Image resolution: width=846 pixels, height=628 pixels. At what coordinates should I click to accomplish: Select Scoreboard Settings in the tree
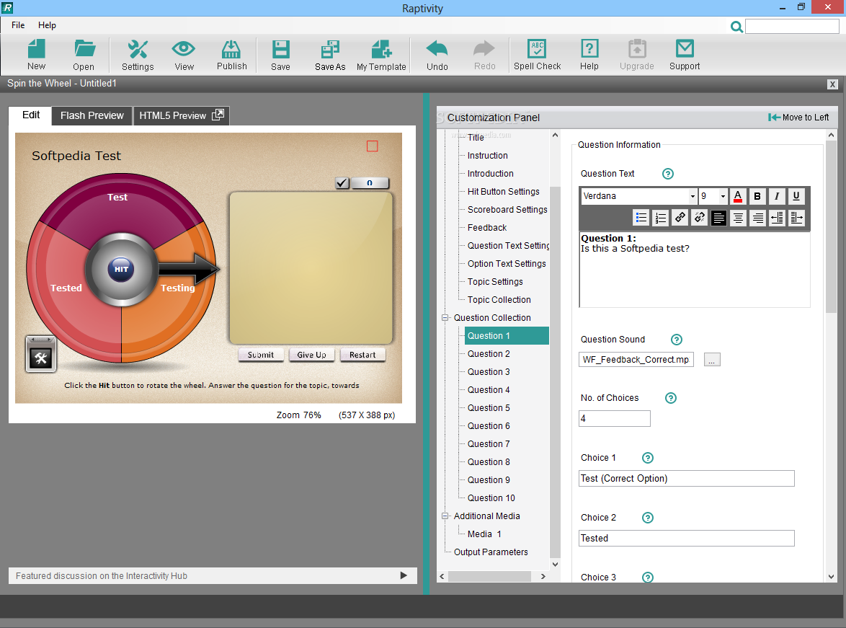click(507, 210)
